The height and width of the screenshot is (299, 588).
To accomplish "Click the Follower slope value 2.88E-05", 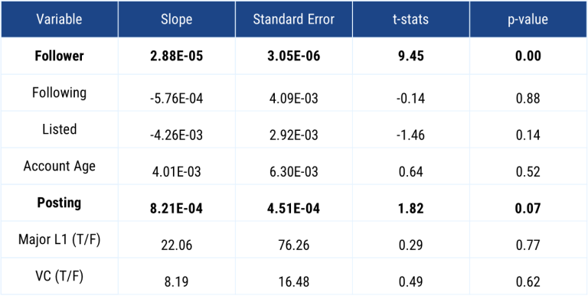I will tap(177, 56).
